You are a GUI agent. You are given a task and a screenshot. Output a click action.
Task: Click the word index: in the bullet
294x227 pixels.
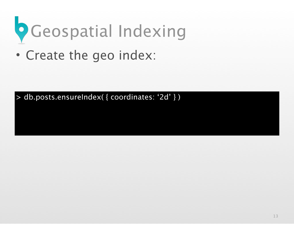(x=138, y=55)
